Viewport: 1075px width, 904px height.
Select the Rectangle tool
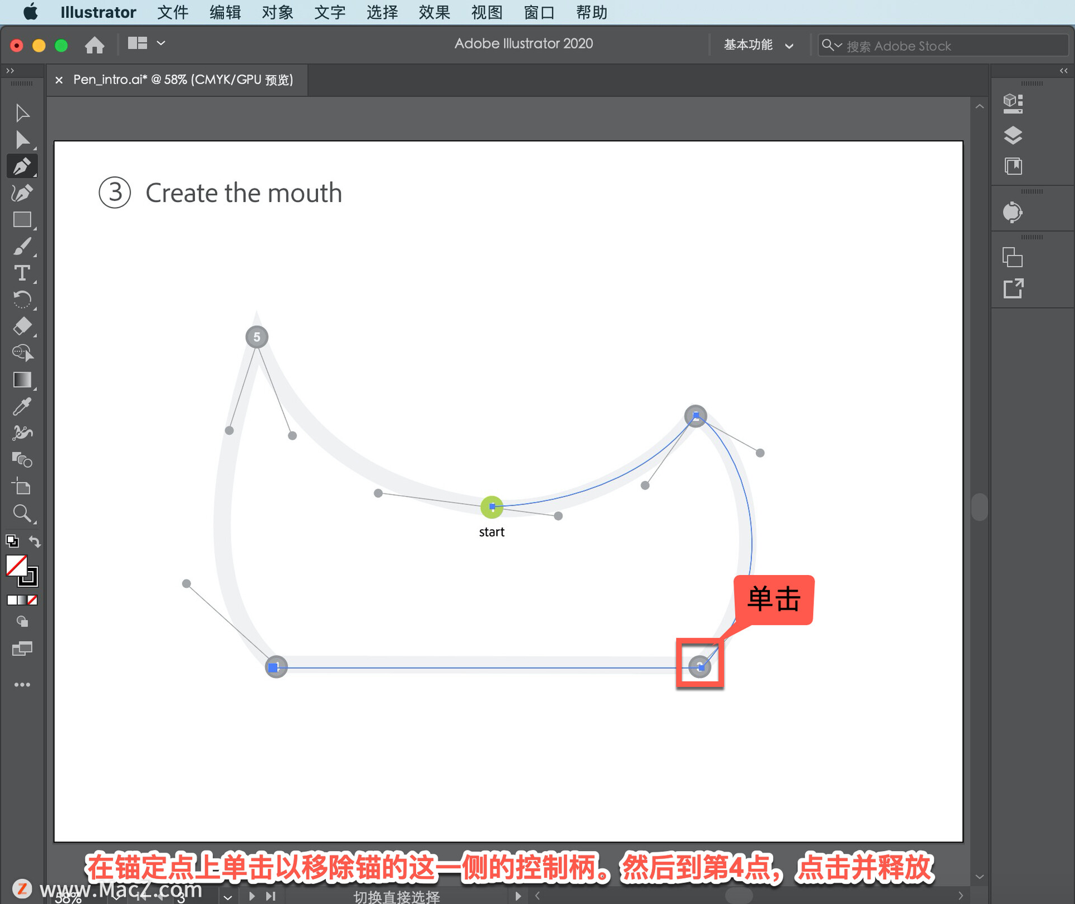pyautogui.click(x=22, y=220)
